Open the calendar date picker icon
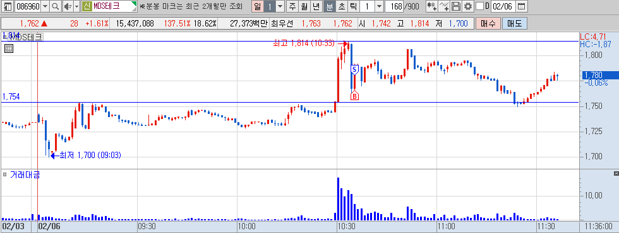The image size is (619, 233). click(521, 6)
